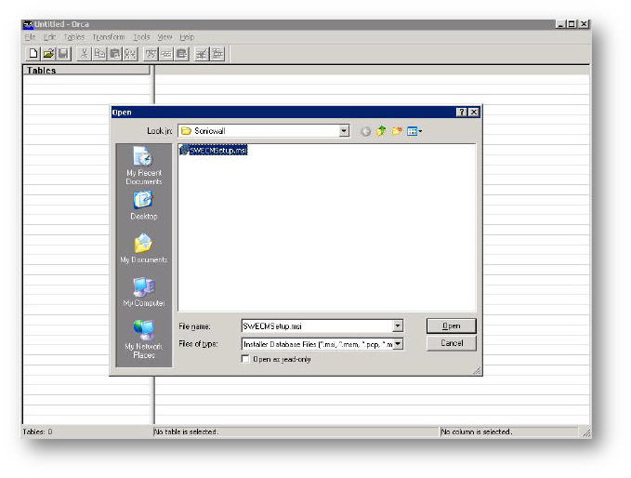
Task: Jump to My Computer in places bar
Action: [144, 292]
